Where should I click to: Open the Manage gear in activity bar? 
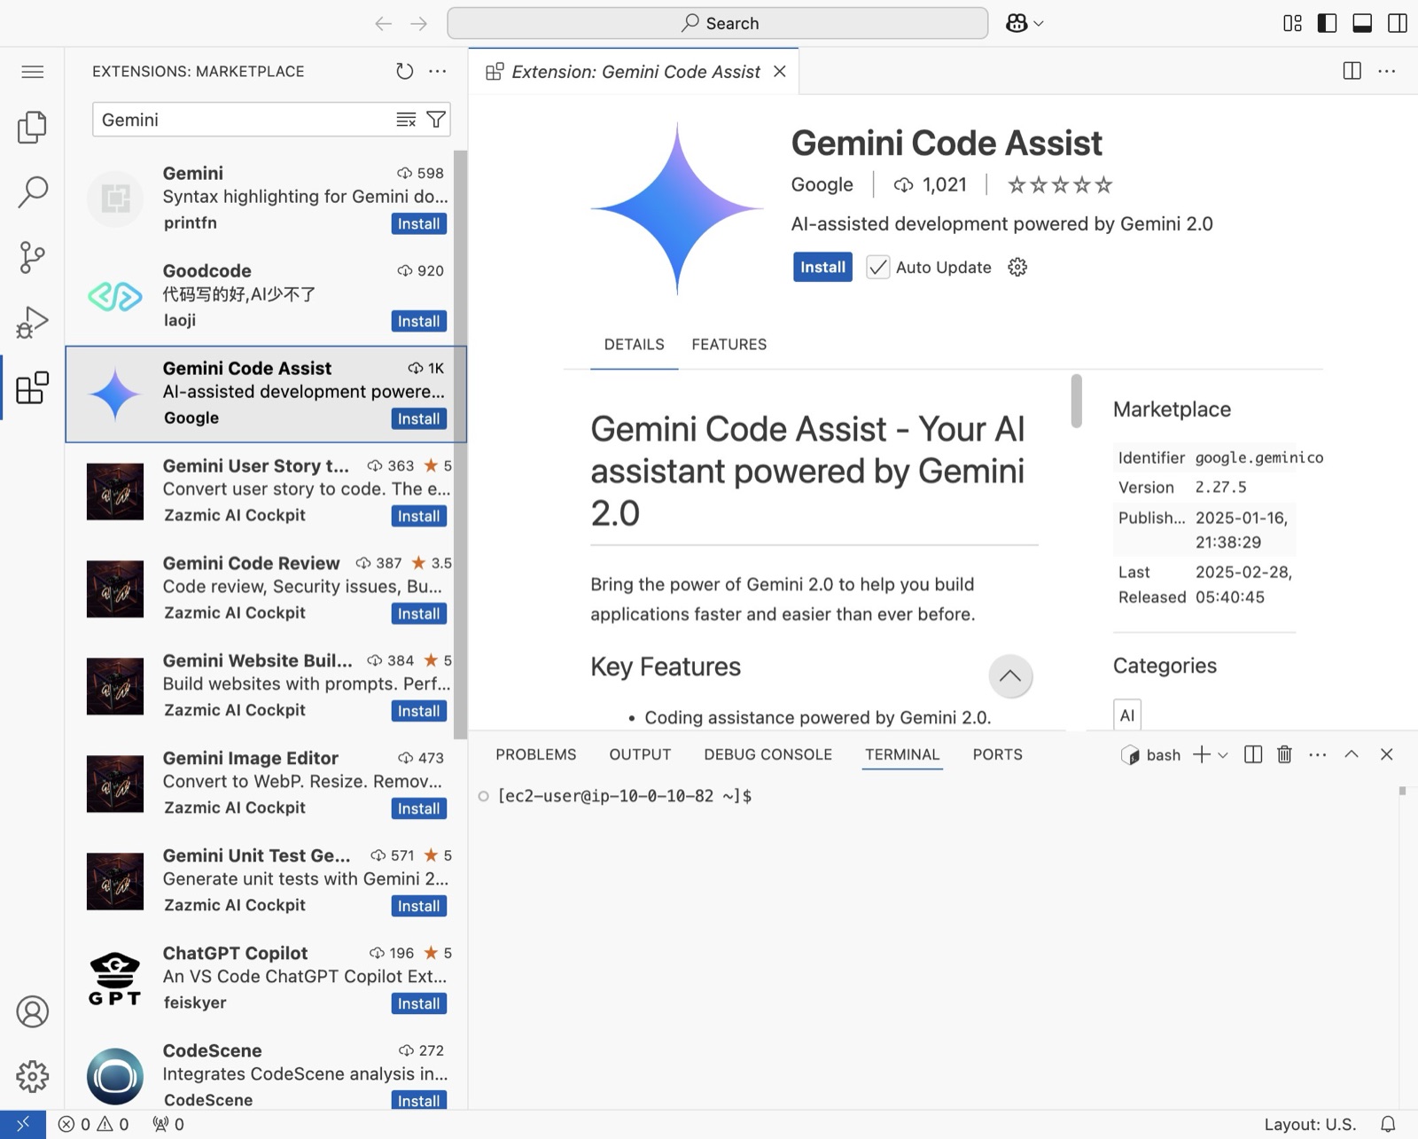32,1076
